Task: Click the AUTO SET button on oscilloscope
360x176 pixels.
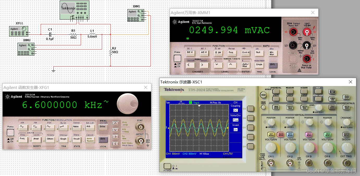Action: 332,92
